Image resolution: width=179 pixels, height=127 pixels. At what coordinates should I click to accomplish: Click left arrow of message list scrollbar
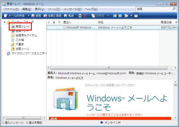point(48,68)
